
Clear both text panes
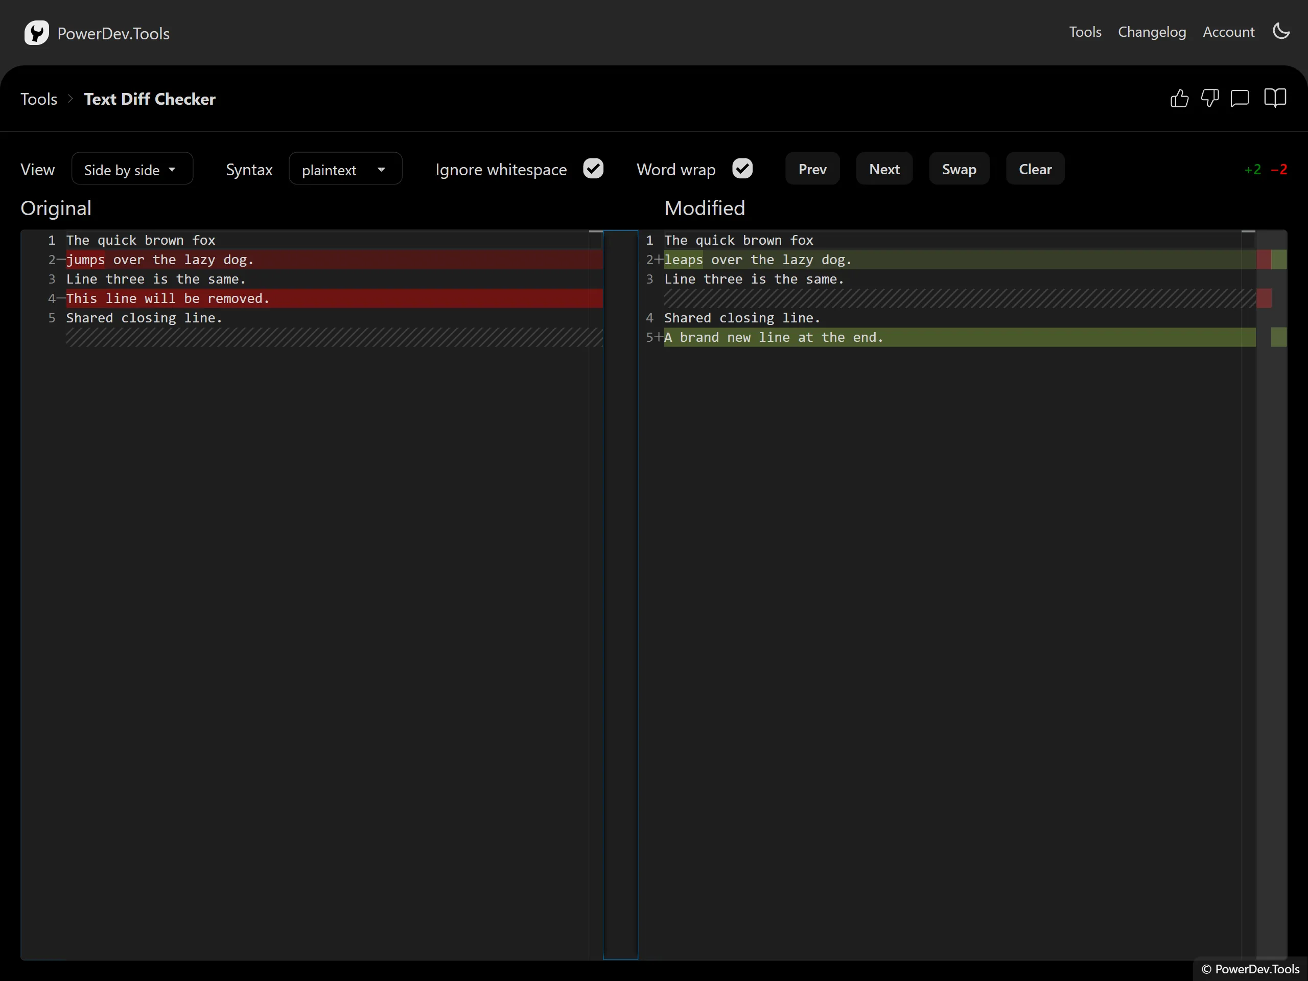(x=1035, y=169)
